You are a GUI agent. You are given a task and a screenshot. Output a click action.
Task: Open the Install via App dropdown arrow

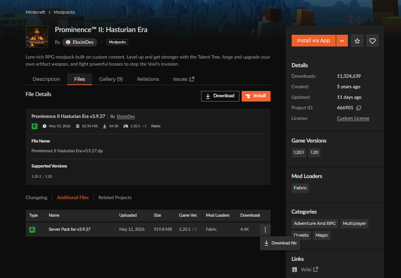(342, 41)
